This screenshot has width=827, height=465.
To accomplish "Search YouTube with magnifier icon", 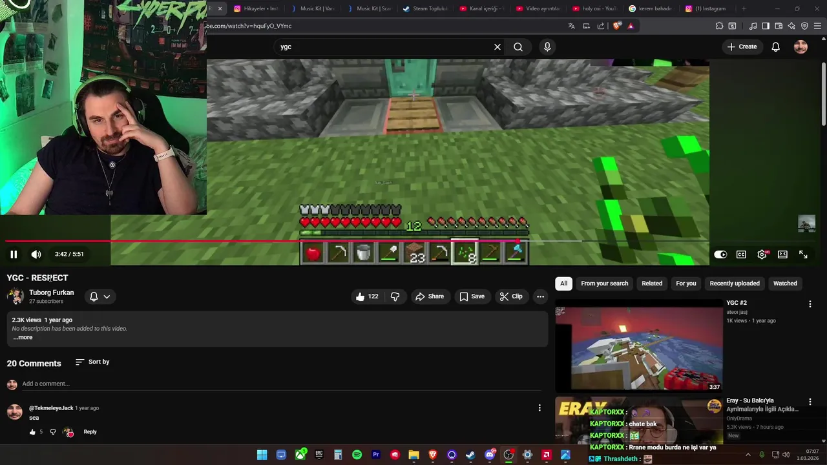I will pyautogui.click(x=518, y=46).
